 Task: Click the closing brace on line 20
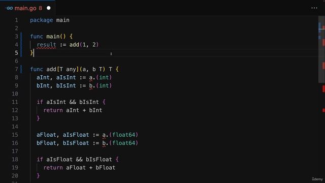[x=38, y=176]
